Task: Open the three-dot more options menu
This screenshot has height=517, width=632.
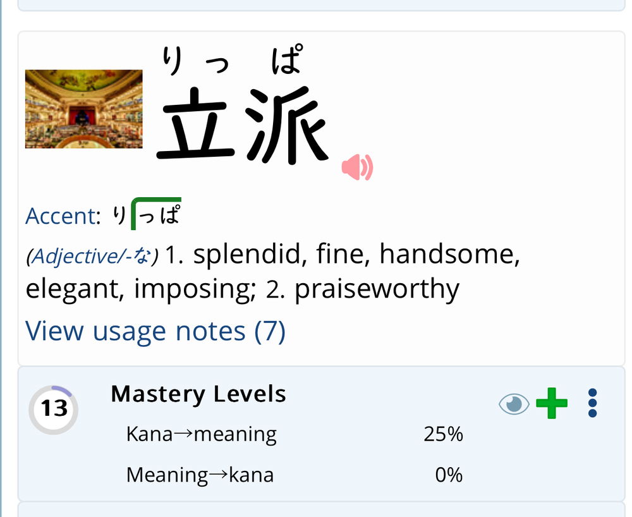Action: point(592,403)
